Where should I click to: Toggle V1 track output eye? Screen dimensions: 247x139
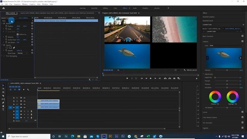pyautogui.click(x=24, y=107)
